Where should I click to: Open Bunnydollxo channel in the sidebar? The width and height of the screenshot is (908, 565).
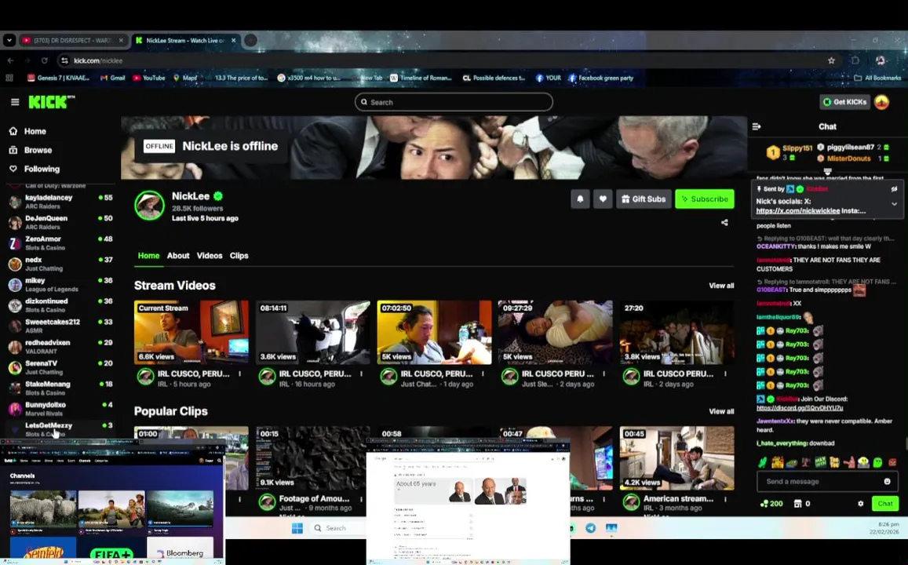click(x=60, y=409)
